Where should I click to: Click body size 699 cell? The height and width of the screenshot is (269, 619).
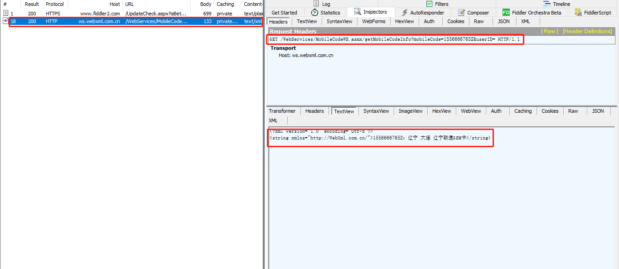tap(207, 14)
